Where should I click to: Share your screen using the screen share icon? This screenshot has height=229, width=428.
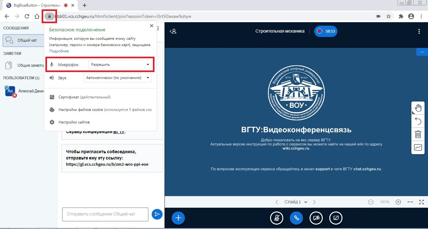tap(336, 218)
